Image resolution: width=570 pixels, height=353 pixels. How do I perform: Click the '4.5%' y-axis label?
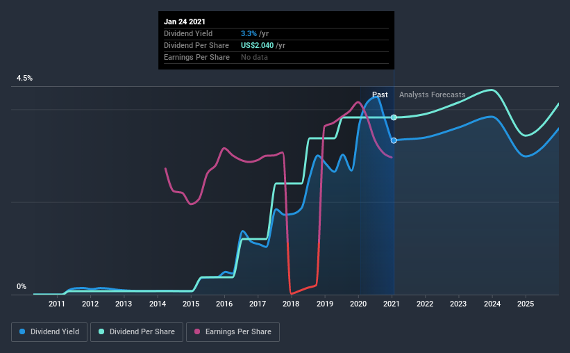24,79
